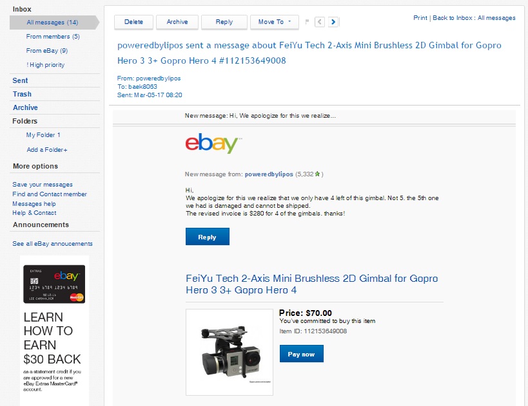528x406 pixels.
Task: Click the eBay logo in the message
Action: pyautogui.click(x=213, y=144)
